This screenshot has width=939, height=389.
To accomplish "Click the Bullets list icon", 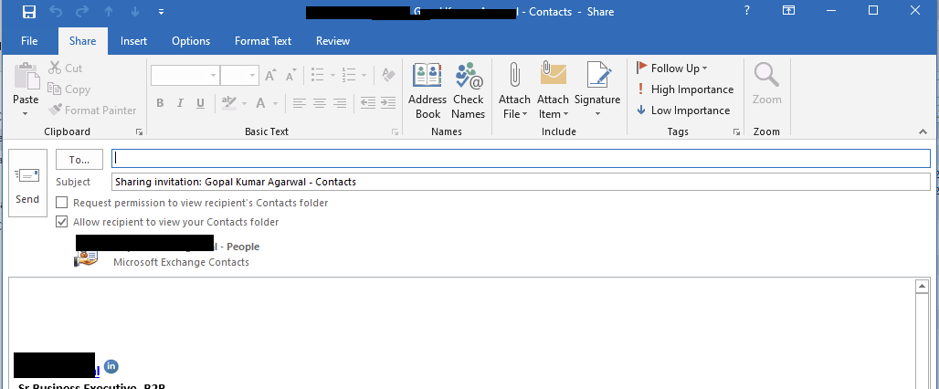I will (x=317, y=76).
